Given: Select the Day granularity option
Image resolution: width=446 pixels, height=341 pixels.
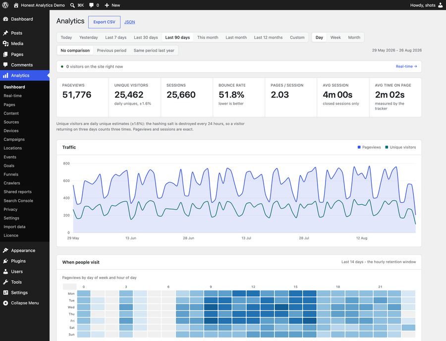Looking at the screenshot, I should coord(319,37).
